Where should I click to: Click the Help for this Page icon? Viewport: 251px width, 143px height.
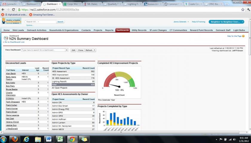coord(243,36)
